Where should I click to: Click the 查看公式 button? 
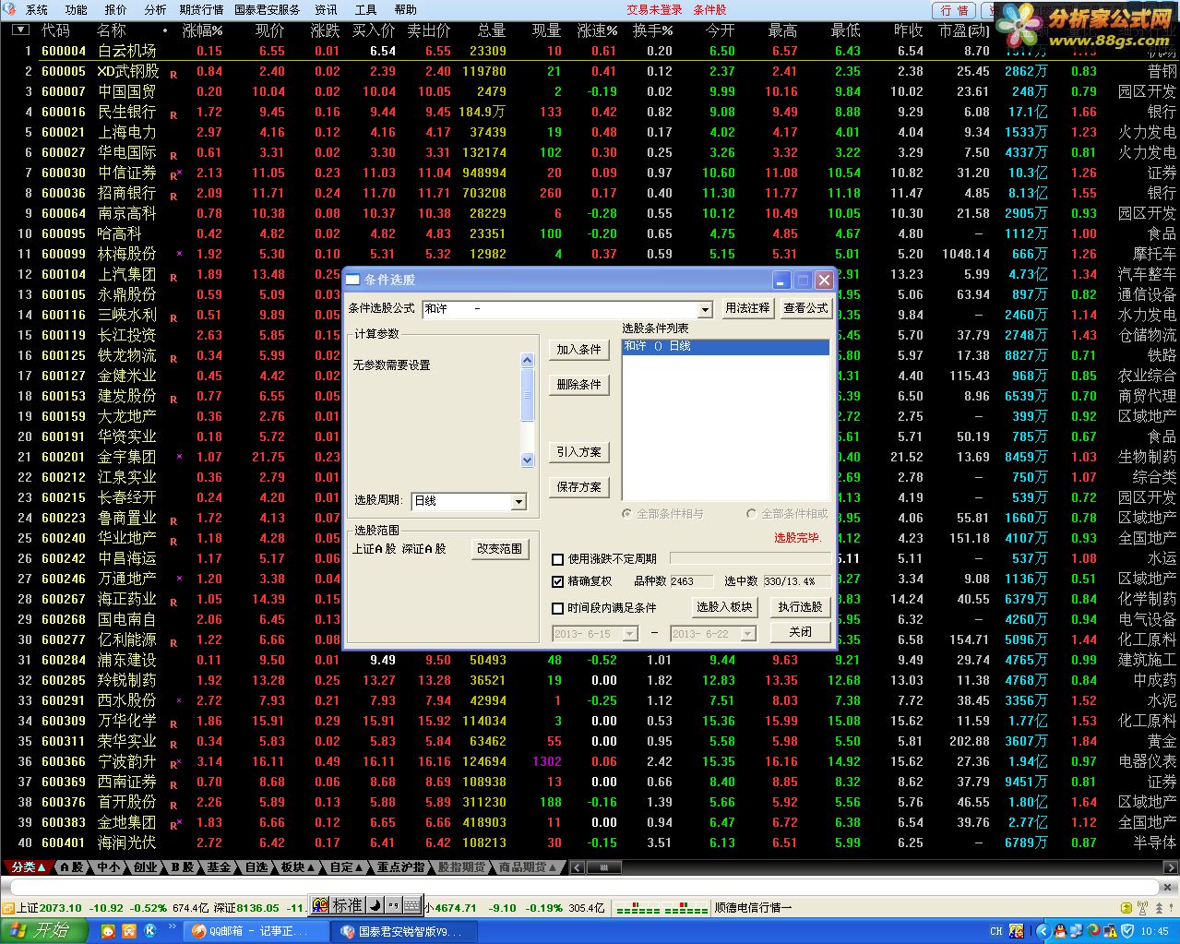coord(806,308)
